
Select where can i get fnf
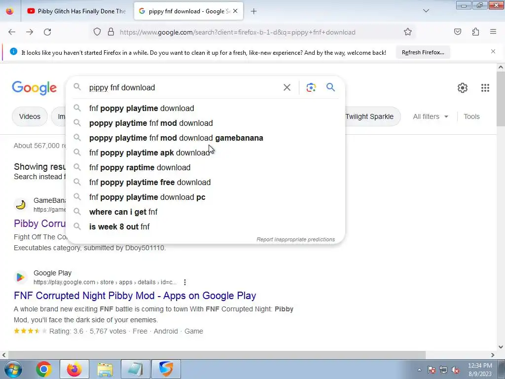point(205,212)
